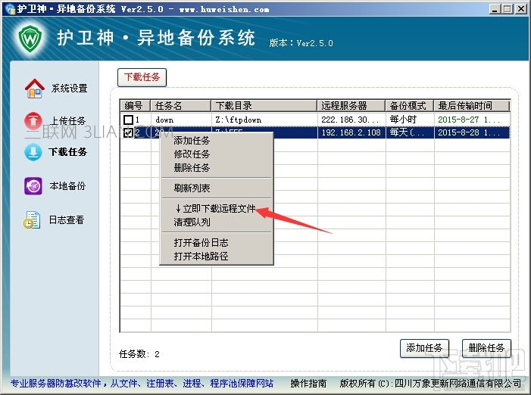The height and width of the screenshot is (395, 531).
Task: Choose 刷新列表 from context menu
Action: (x=192, y=188)
